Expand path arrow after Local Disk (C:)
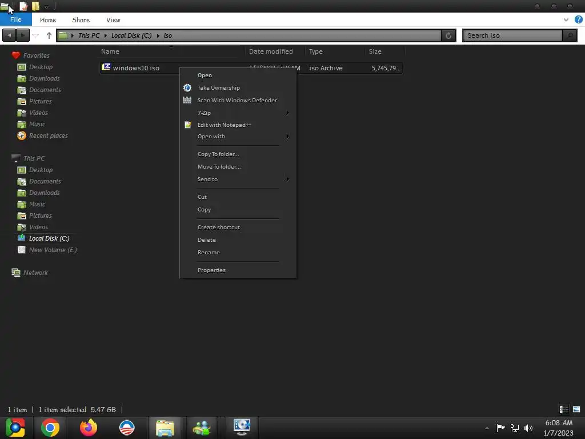The height and width of the screenshot is (439, 585). tap(158, 35)
